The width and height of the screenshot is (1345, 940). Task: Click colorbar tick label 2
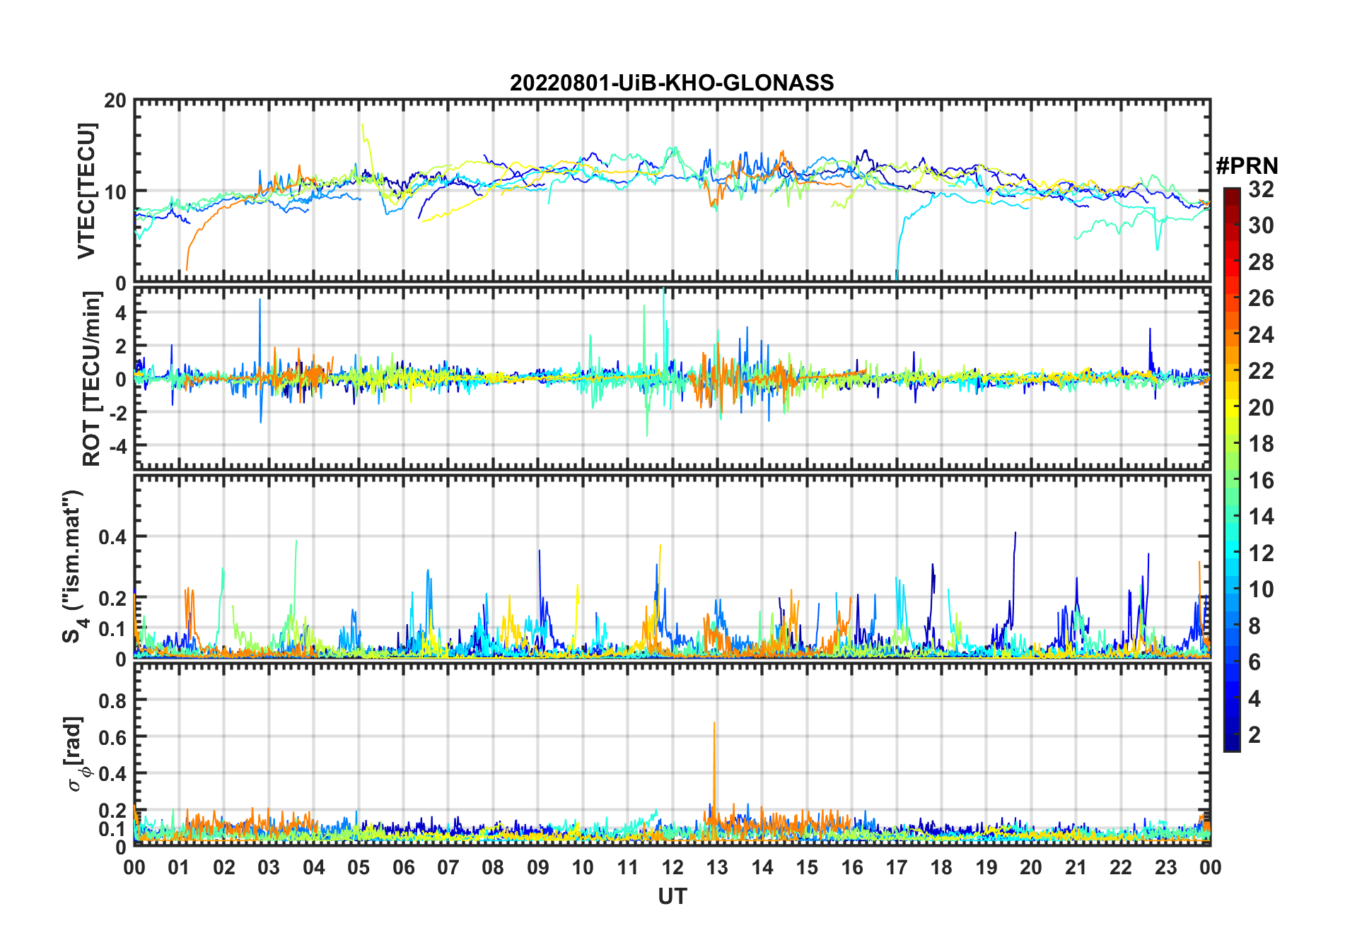click(x=1254, y=734)
